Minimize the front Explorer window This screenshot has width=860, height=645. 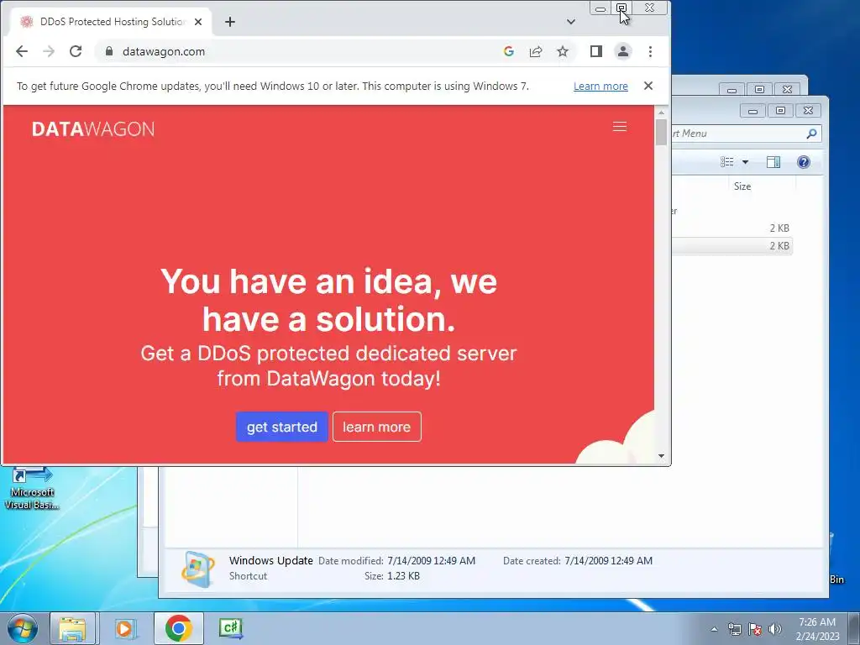tap(752, 110)
